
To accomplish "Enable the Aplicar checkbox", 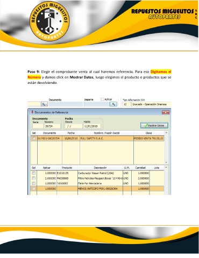I will click(x=102, y=99).
